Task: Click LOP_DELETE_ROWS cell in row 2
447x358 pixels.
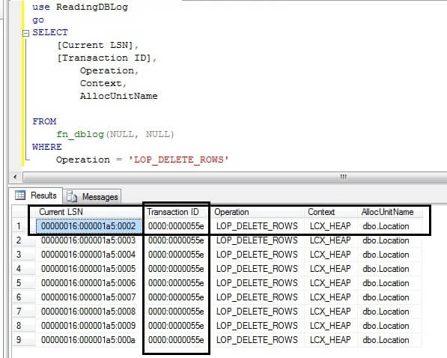Action: [257, 240]
